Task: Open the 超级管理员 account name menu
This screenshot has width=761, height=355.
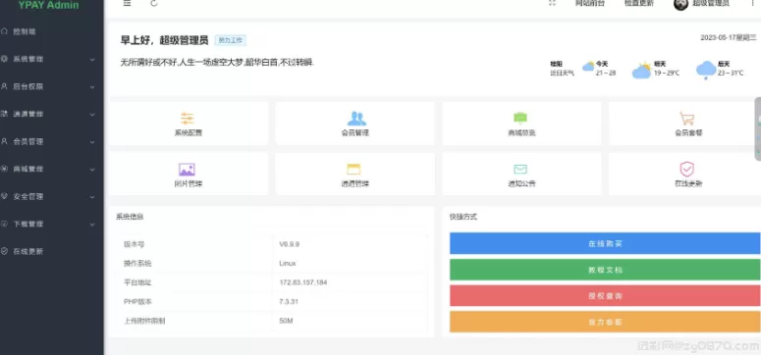Action: 711,3
